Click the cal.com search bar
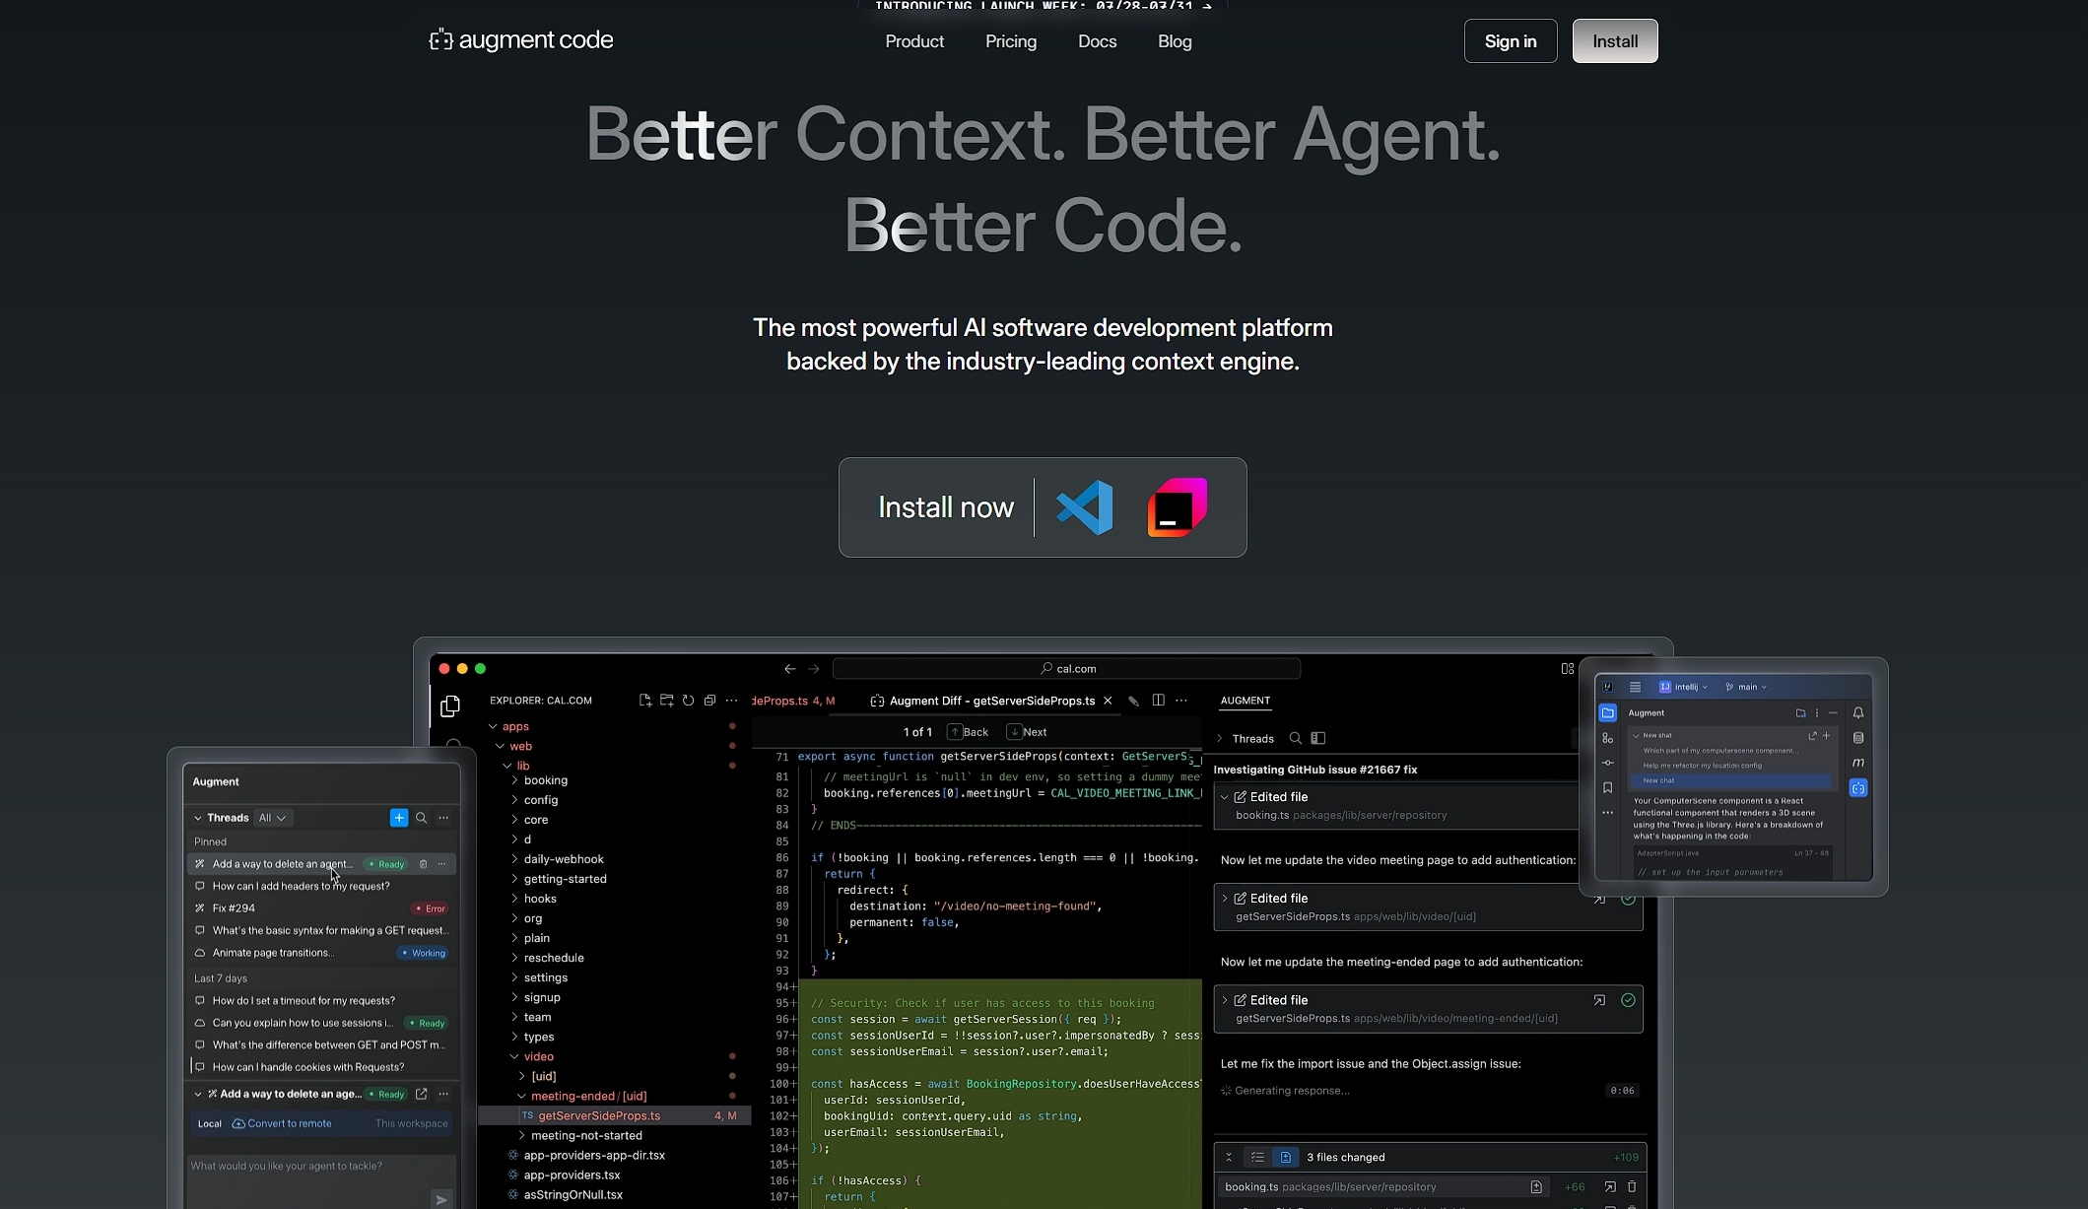 [1067, 669]
